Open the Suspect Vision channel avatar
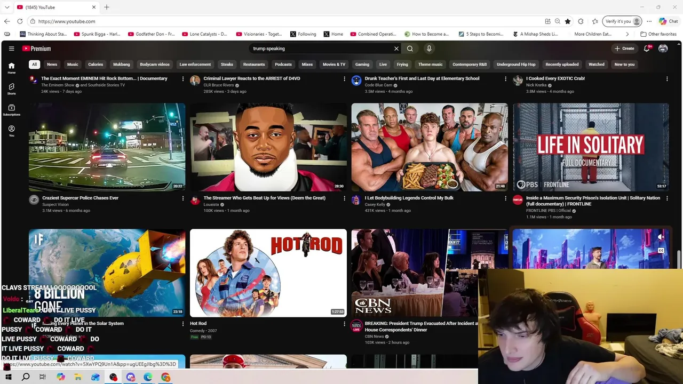Viewport: 683px width, 384px height. click(x=34, y=200)
